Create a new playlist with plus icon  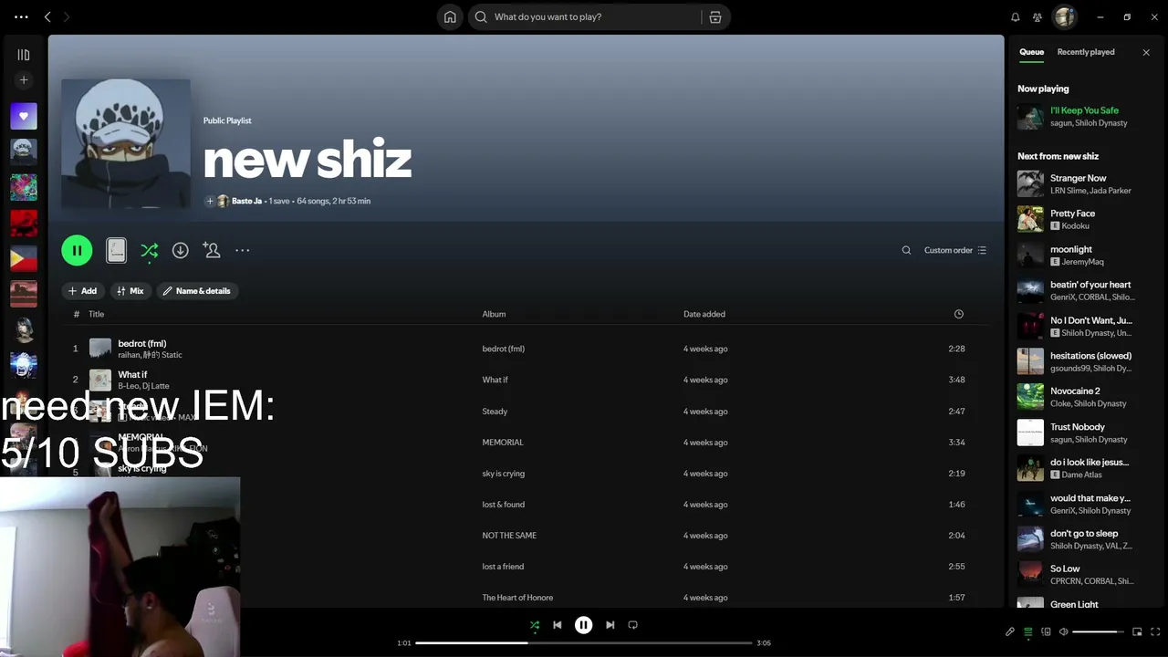pyautogui.click(x=24, y=80)
